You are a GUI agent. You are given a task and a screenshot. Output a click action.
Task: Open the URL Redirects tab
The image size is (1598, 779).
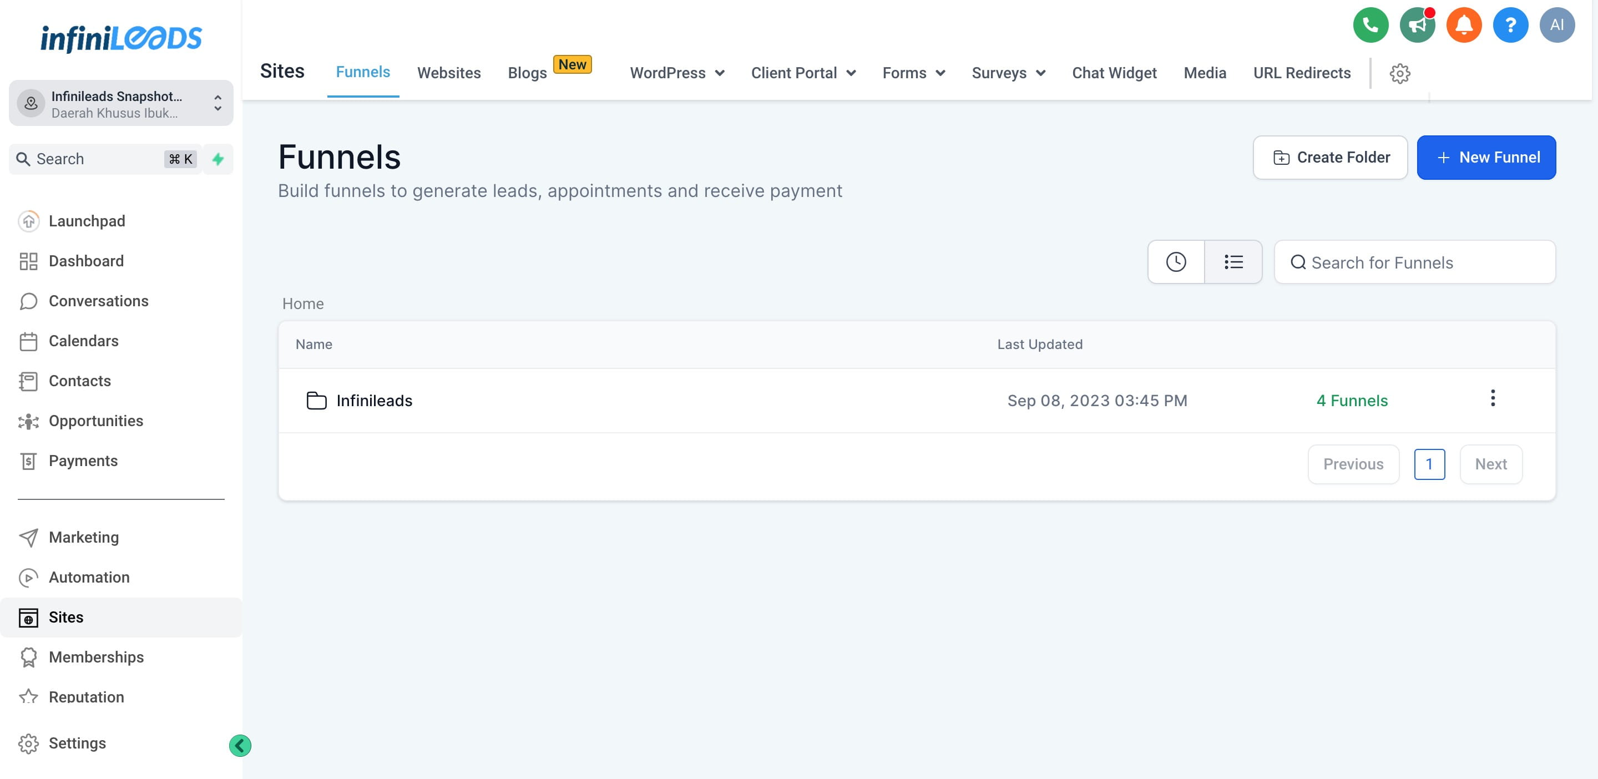click(x=1302, y=73)
